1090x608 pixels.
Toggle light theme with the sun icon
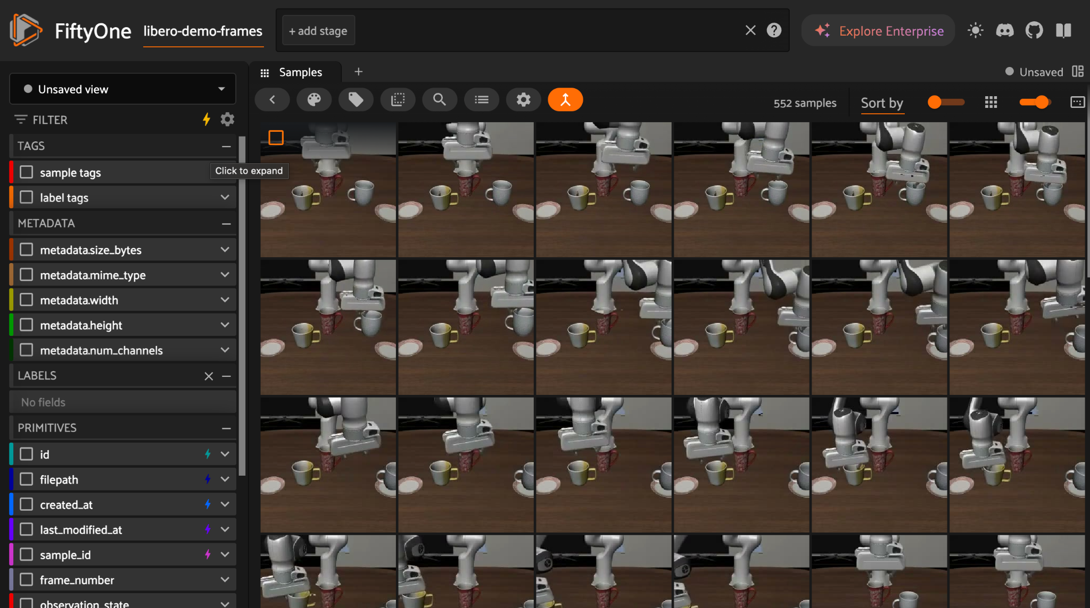[975, 30]
